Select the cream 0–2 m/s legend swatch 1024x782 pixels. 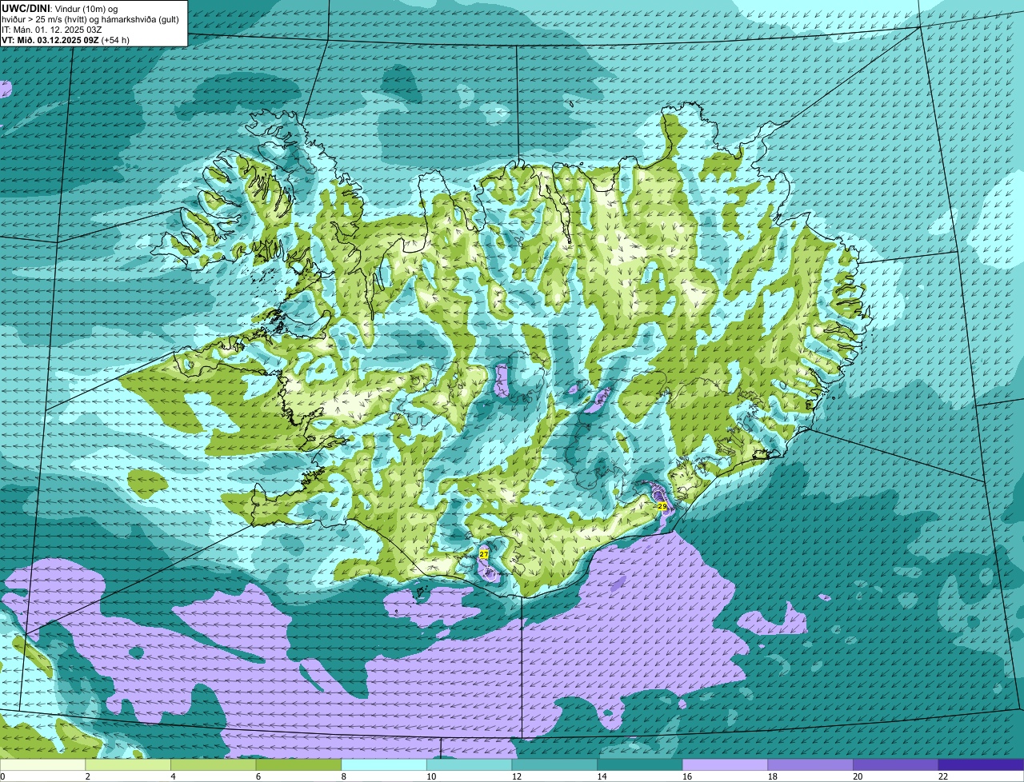click(42, 764)
